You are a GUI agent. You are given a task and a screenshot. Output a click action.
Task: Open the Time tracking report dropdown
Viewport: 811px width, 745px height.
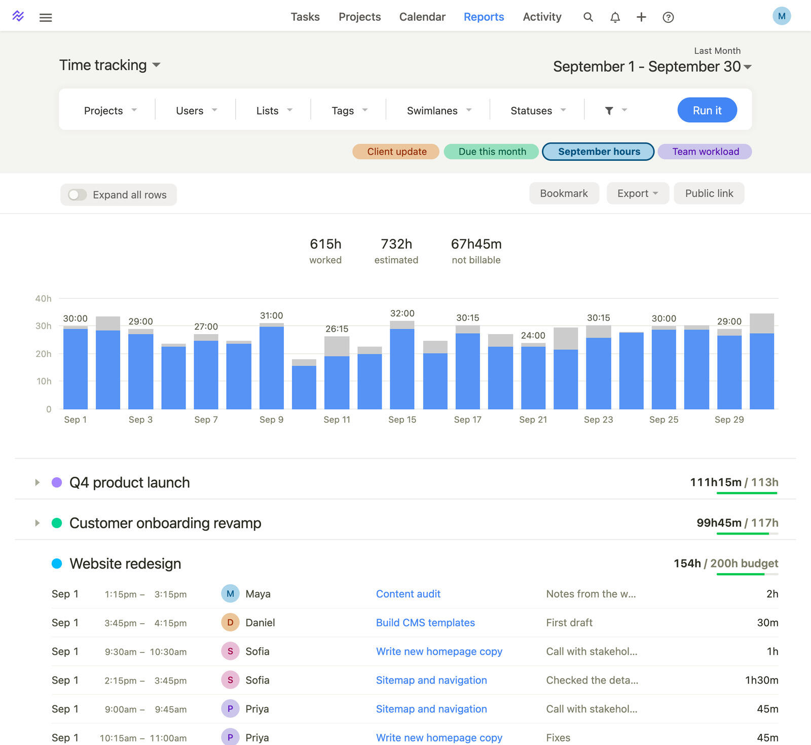pyautogui.click(x=110, y=65)
